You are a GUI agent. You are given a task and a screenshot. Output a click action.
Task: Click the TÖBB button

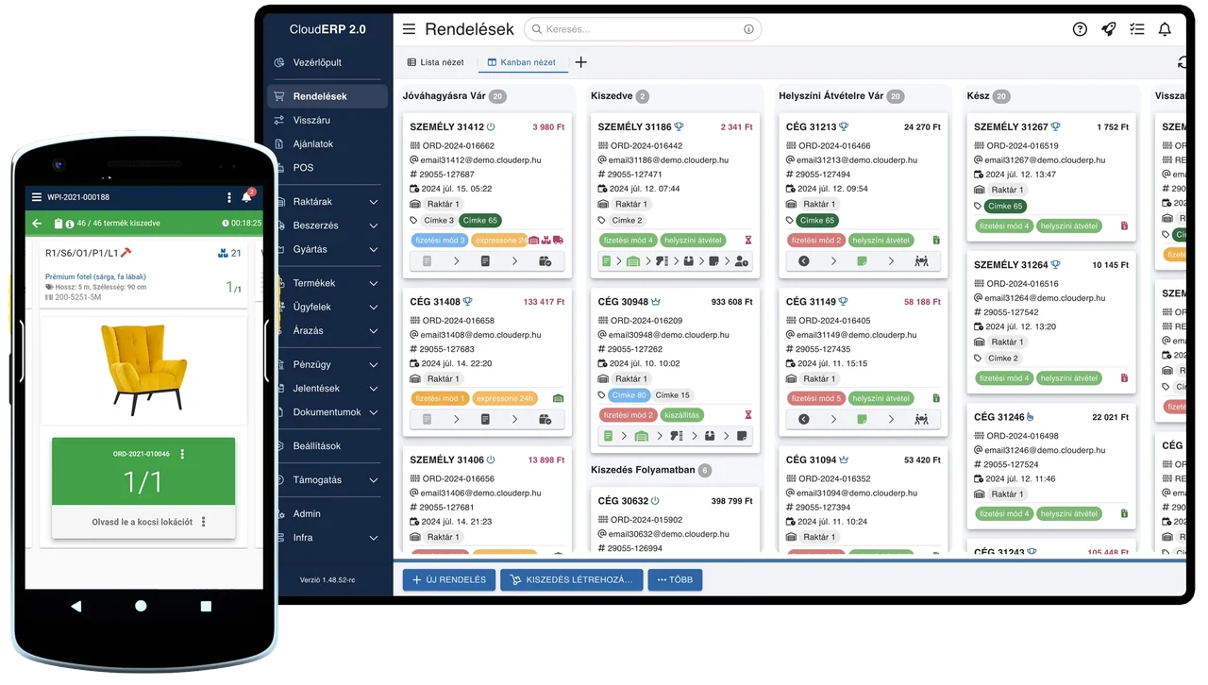[x=675, y=579]
